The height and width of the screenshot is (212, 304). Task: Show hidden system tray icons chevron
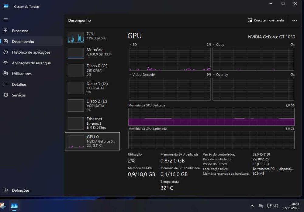point(252,206)
